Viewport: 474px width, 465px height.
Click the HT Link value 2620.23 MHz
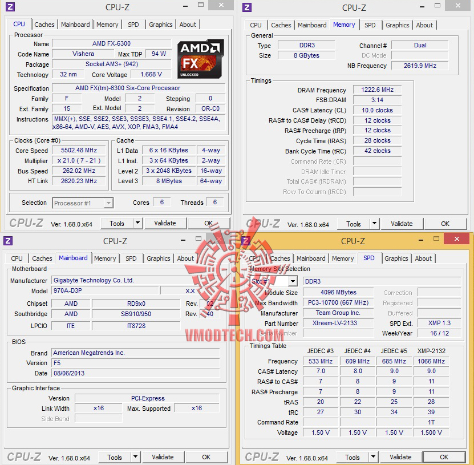click(x=79, y=181)
